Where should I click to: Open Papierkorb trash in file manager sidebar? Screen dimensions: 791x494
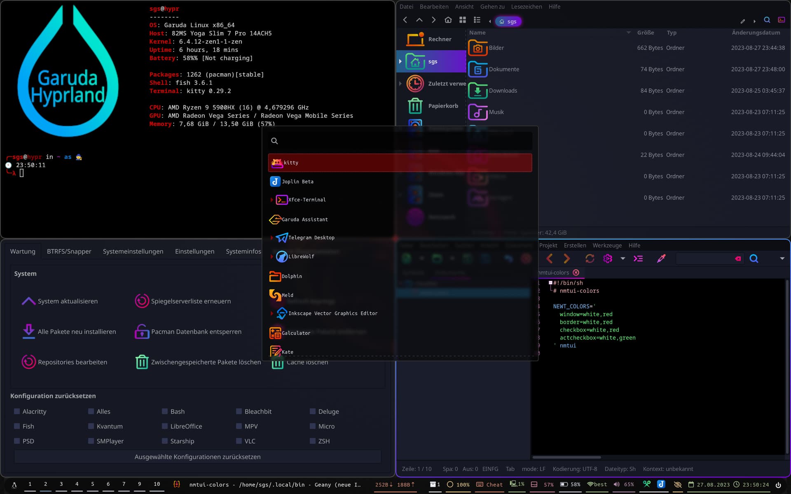433,106
